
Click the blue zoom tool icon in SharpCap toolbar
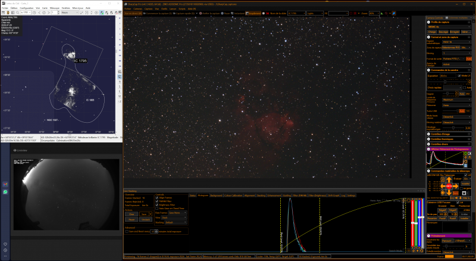394,13
